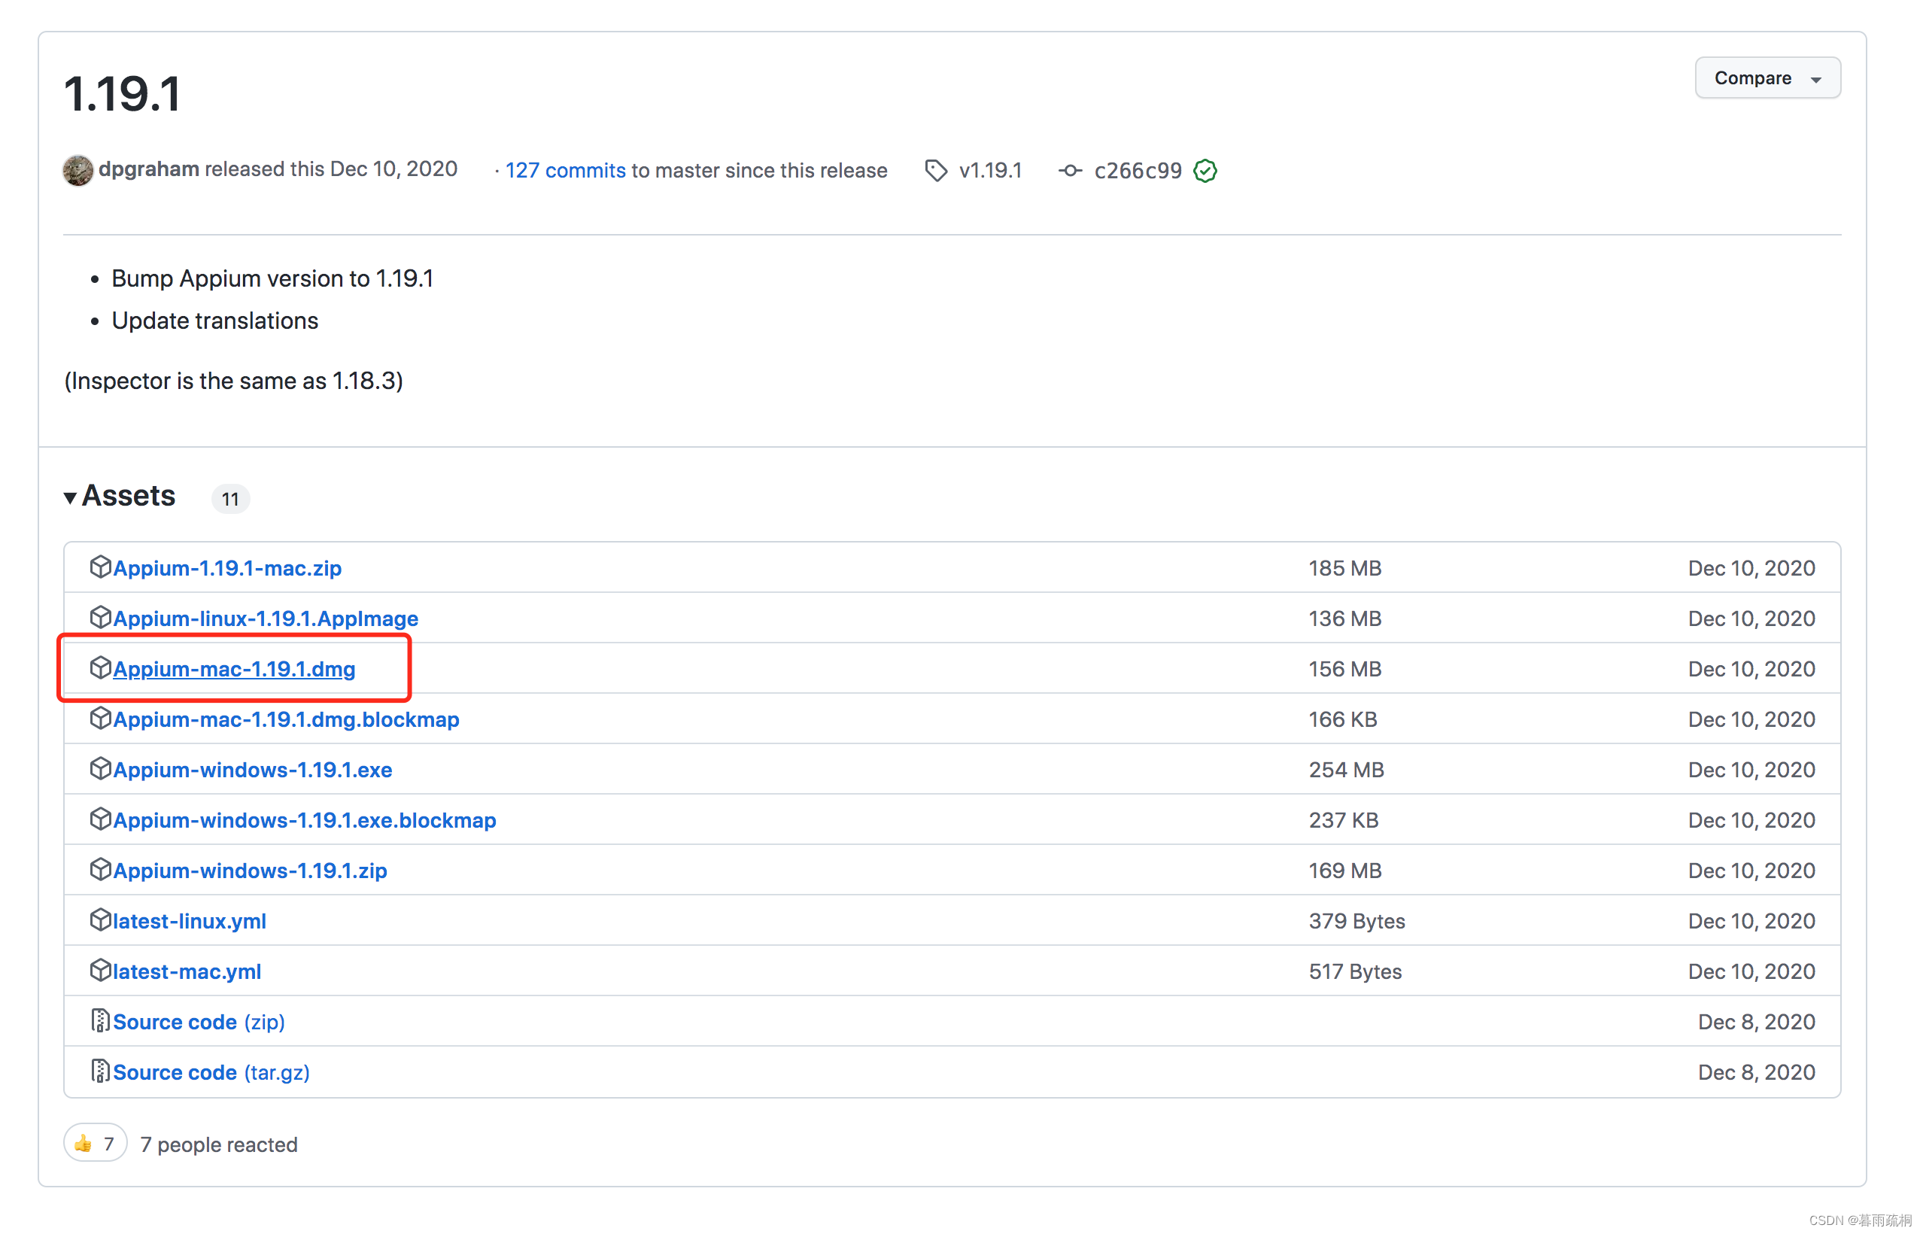The height and width of the screenshot is (1234, 1923).
Task: Click package icon for Appium-windows-1.19.1.exe
Action: click(x=100, y=768)
